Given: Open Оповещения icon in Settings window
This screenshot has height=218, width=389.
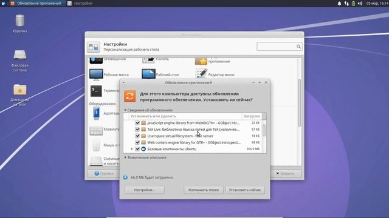Looking at the screenshot, I should click(96, 61).
